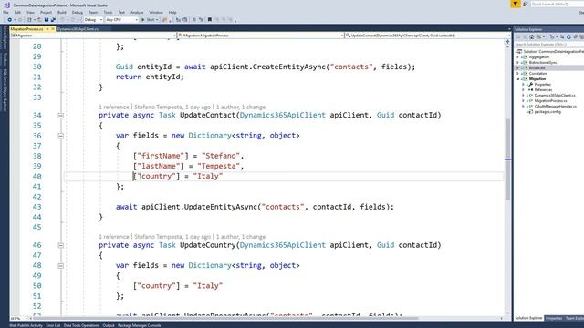The image size is (584, 328).
Task: Open the Window menu
Action: click(x=156, y=12)
